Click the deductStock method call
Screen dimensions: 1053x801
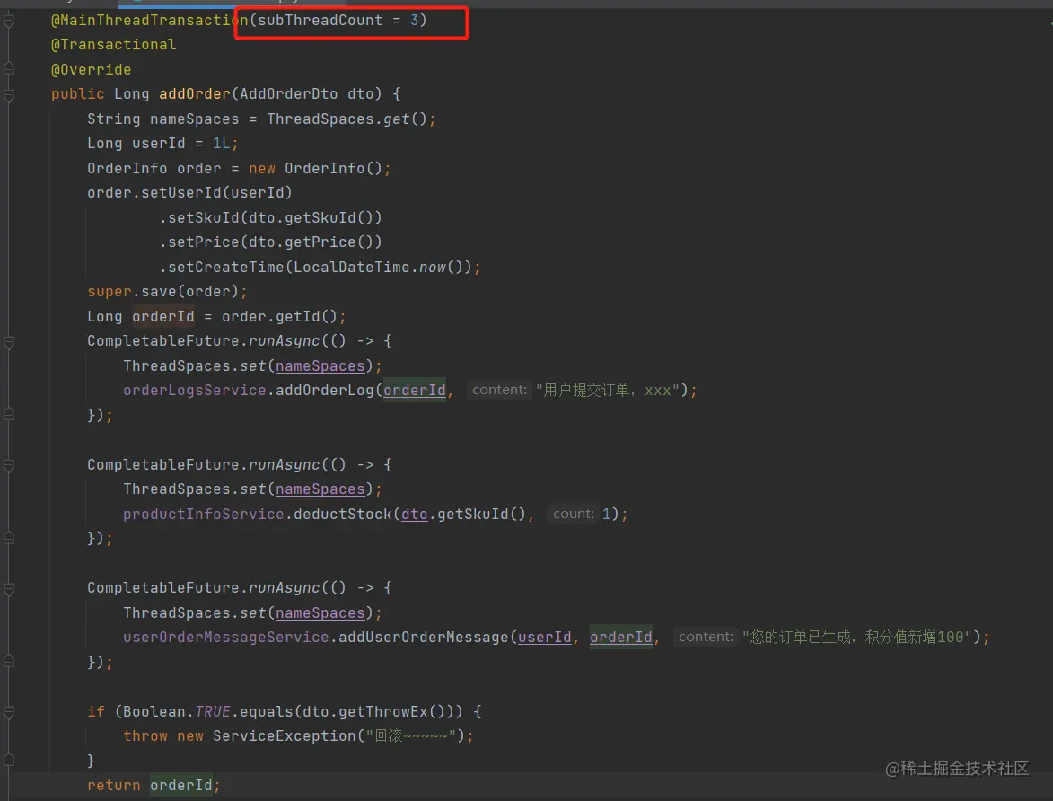[x=343, y=514]
